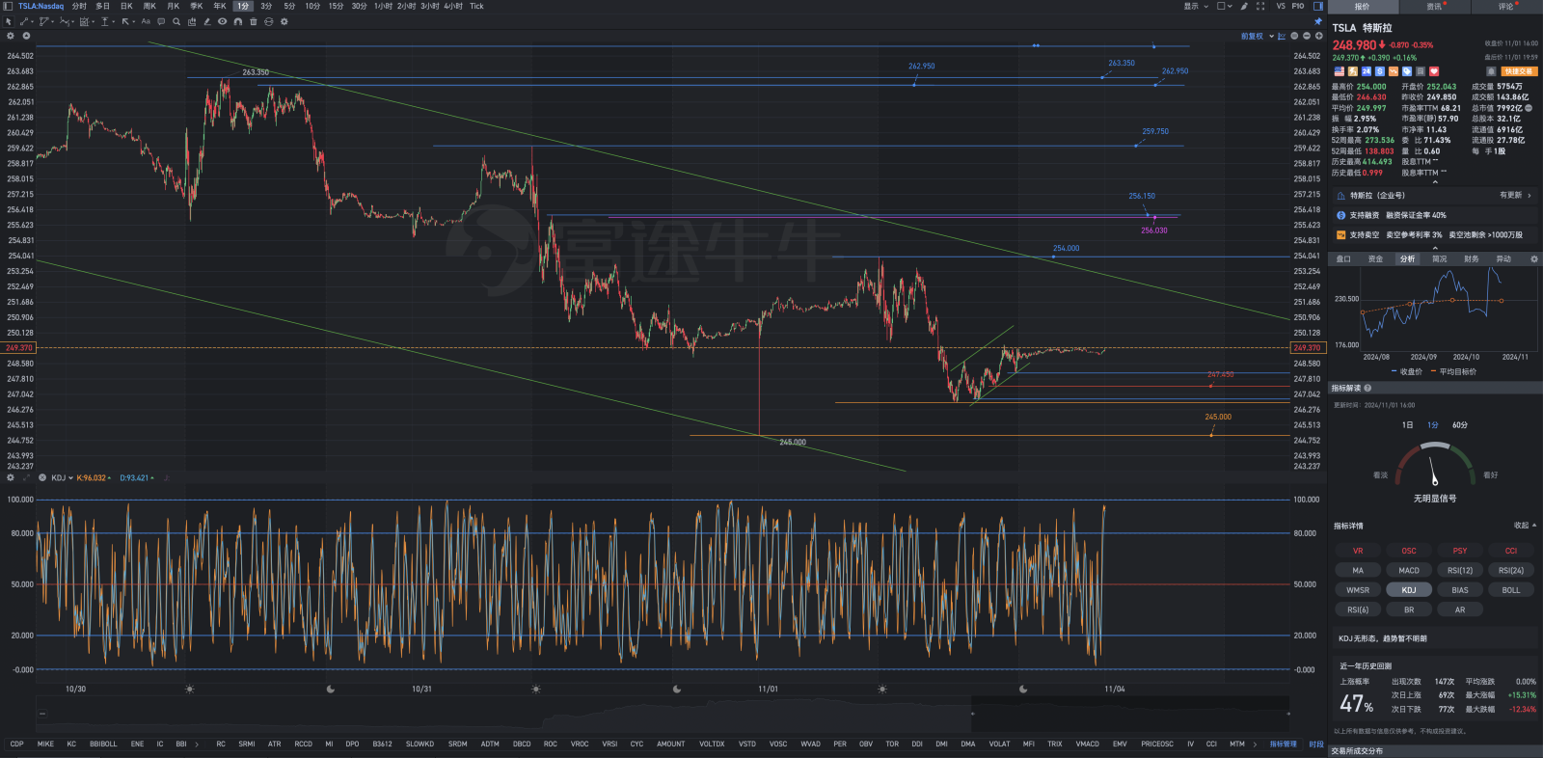Image resolution: width=1543 pixels, height=758 pixels.
Task: Collapse the quote details chevron
Action: coord(1435,180)
